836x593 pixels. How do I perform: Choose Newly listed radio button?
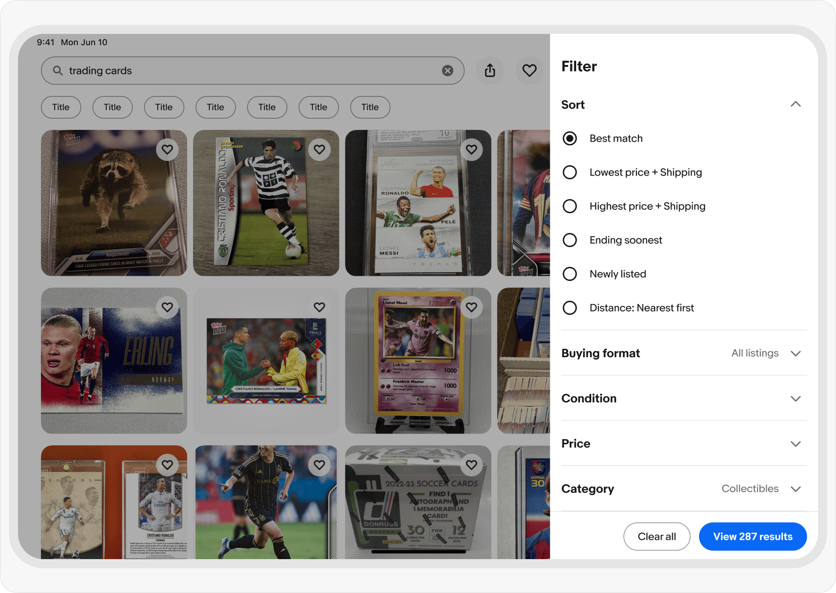(x=570, y=274)
